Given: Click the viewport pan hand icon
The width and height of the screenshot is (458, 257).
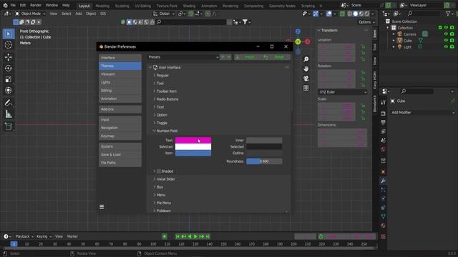Looking at the screenshot, I should point(306,69).
